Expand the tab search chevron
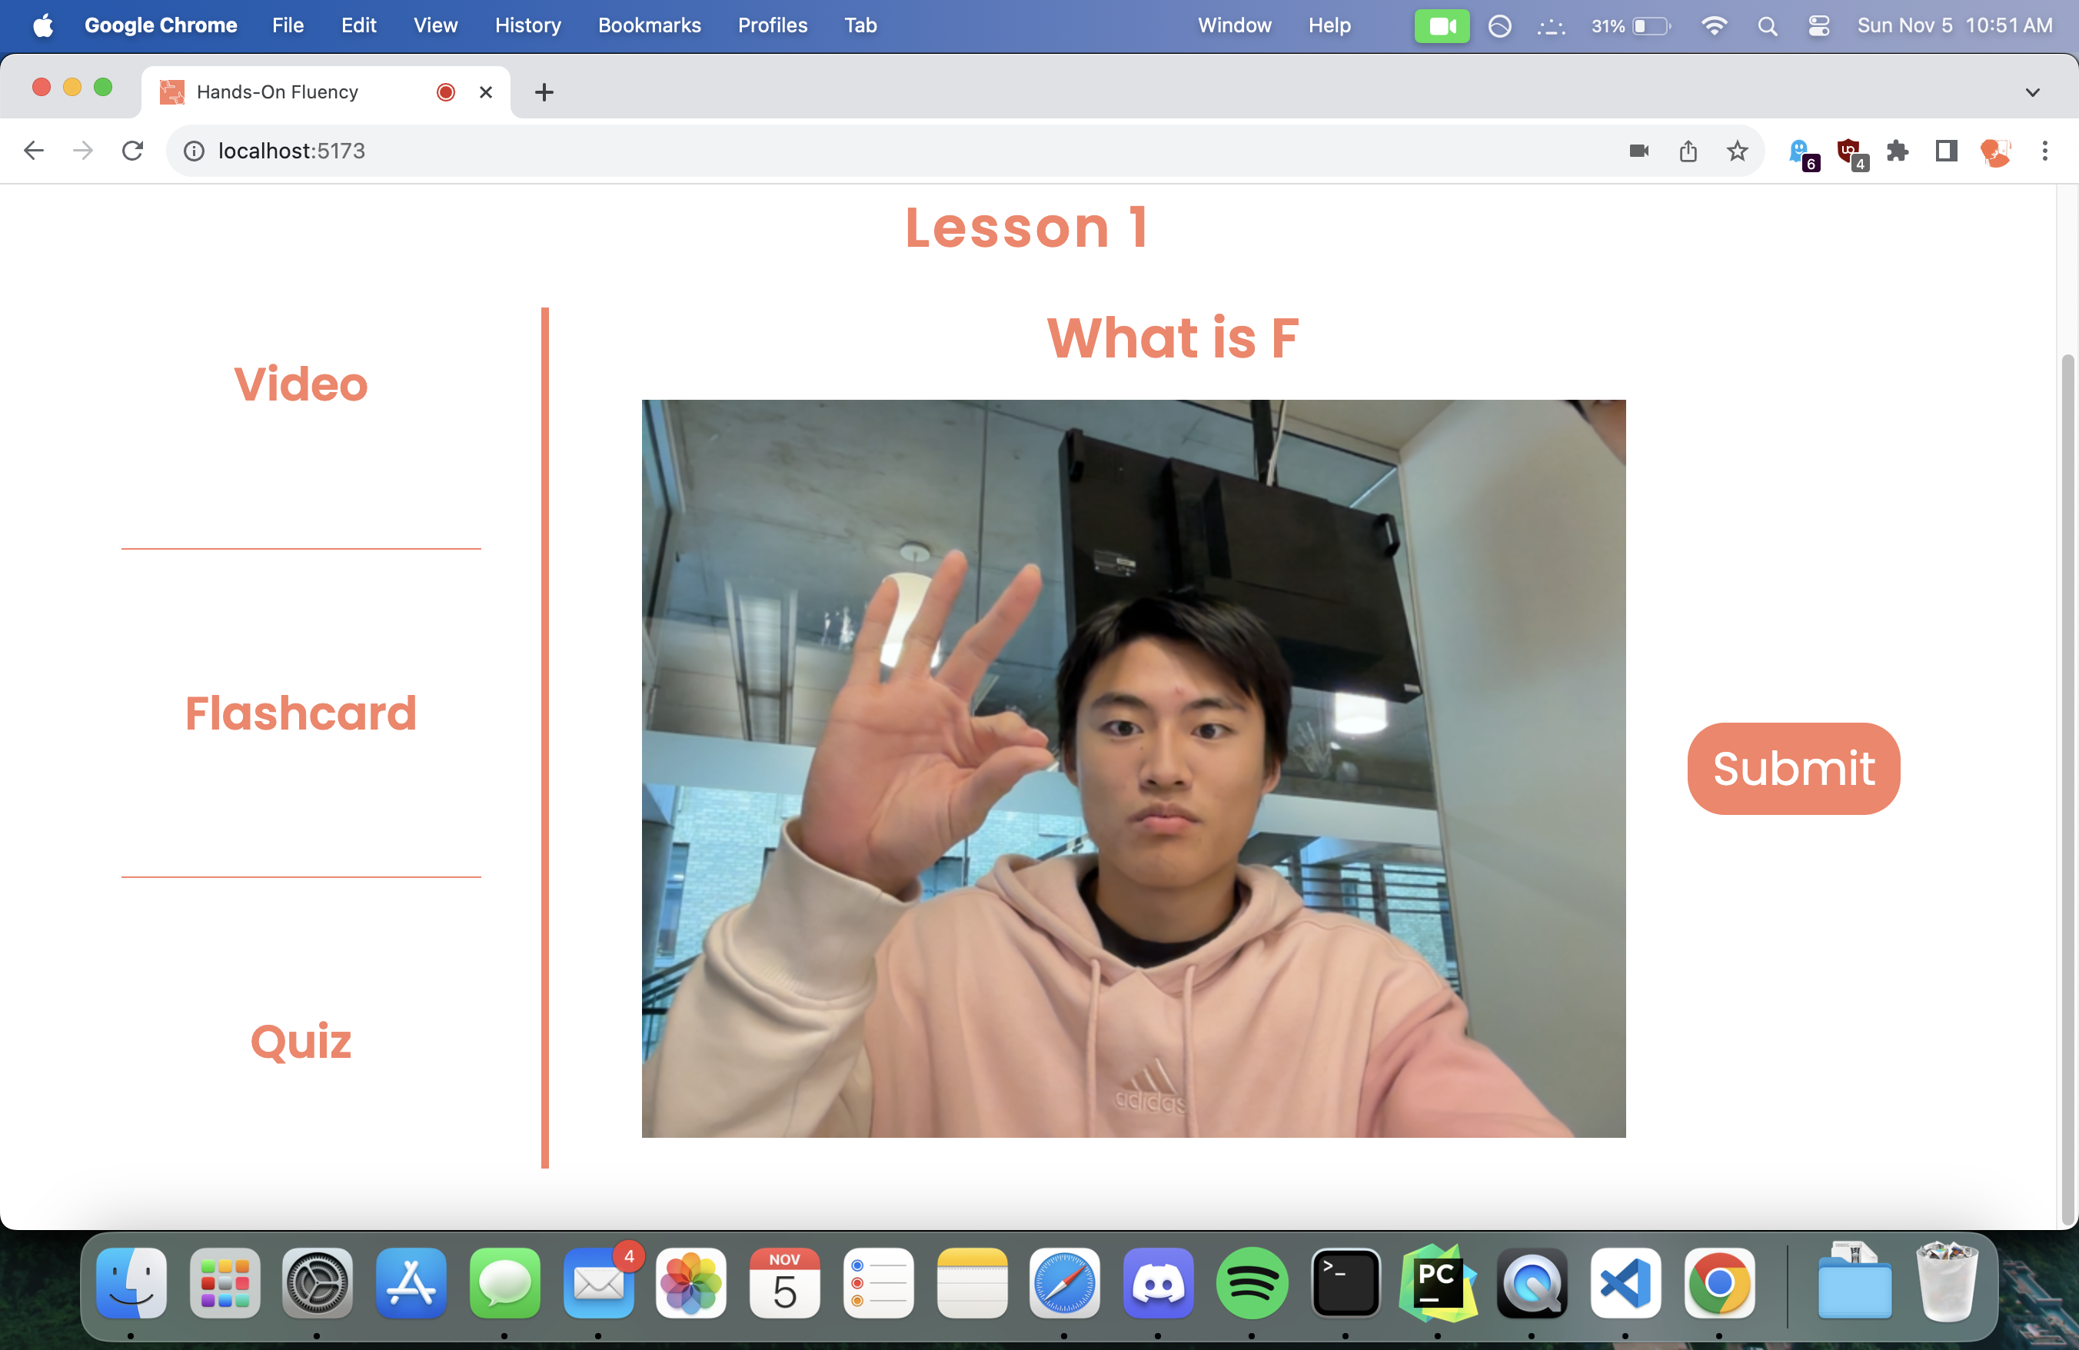2079x1350 pixels. coord(2032,91)
